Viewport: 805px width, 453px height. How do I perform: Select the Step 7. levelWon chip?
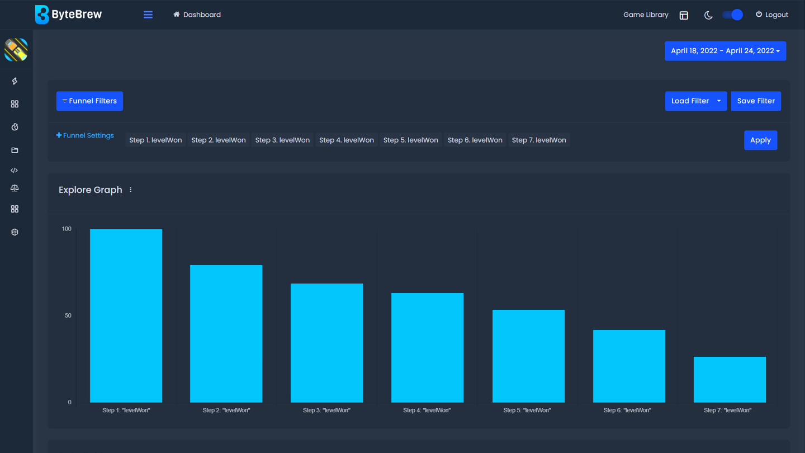(x=539, y=140)
